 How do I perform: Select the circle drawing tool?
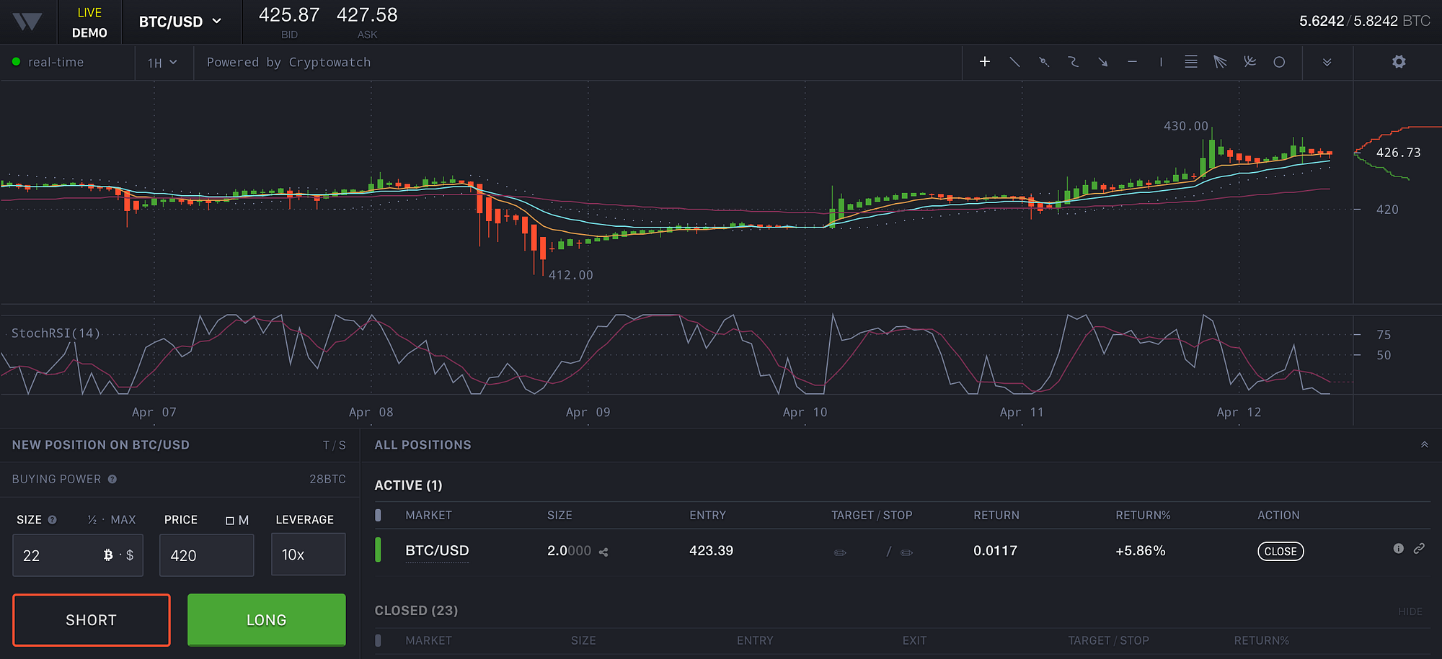pyautogui.click(x=1279, y=62)
